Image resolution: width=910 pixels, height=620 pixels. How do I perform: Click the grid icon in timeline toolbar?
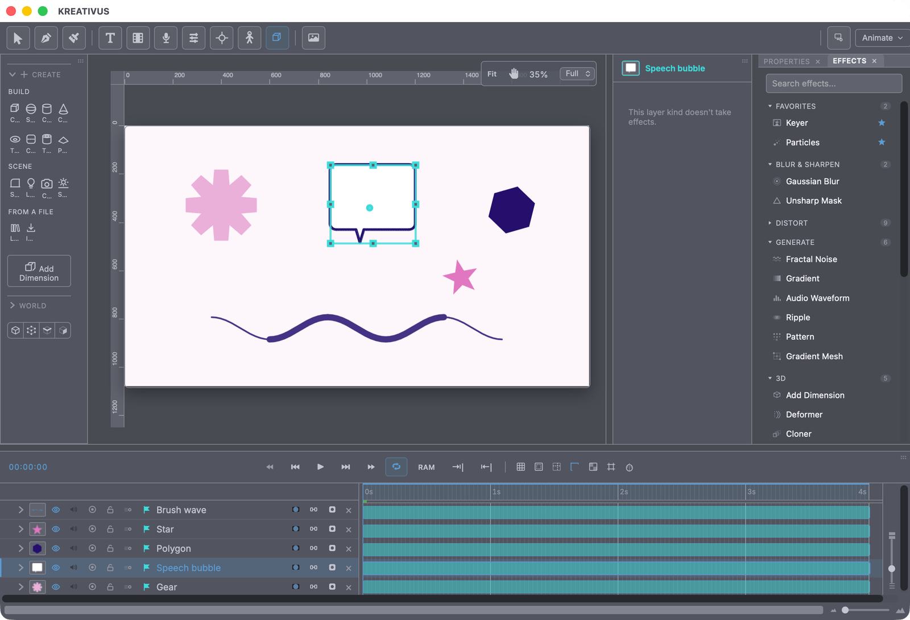click(x=520, y=467)
